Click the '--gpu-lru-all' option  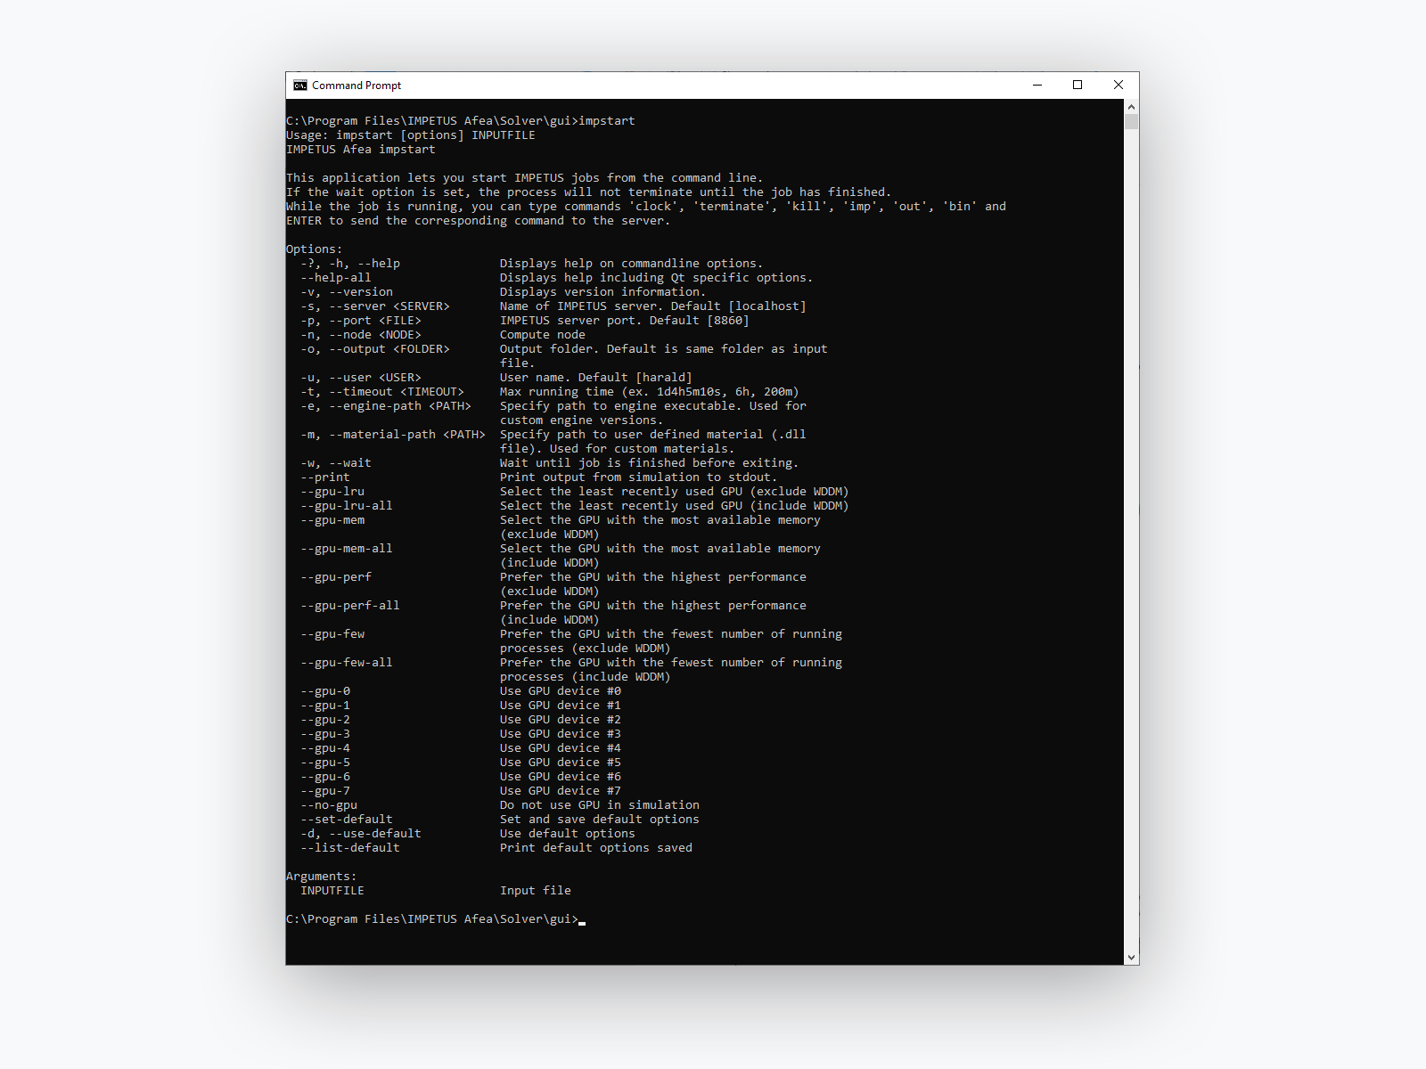point(347,506)
